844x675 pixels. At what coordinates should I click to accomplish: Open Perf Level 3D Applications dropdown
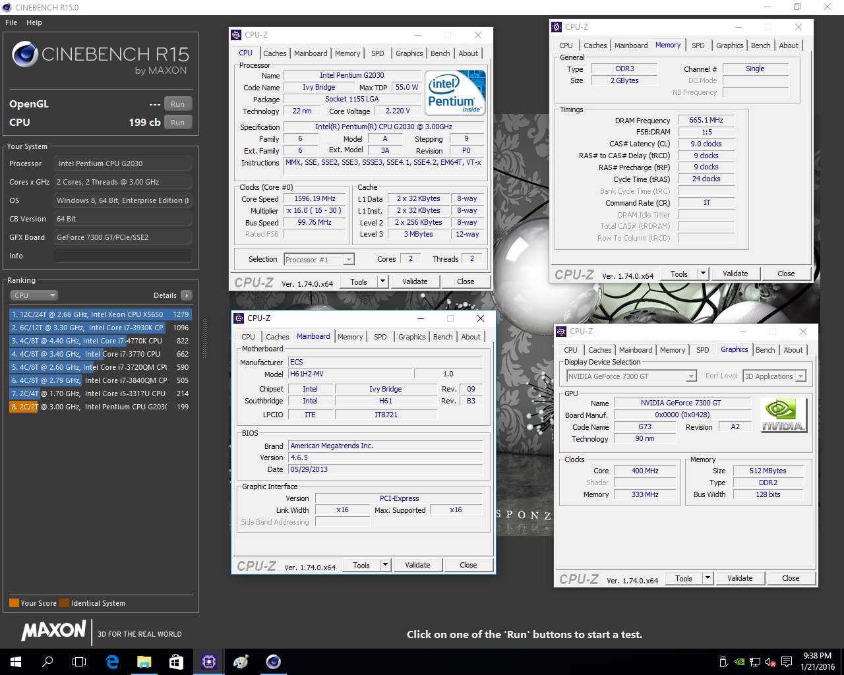point(775,376)
